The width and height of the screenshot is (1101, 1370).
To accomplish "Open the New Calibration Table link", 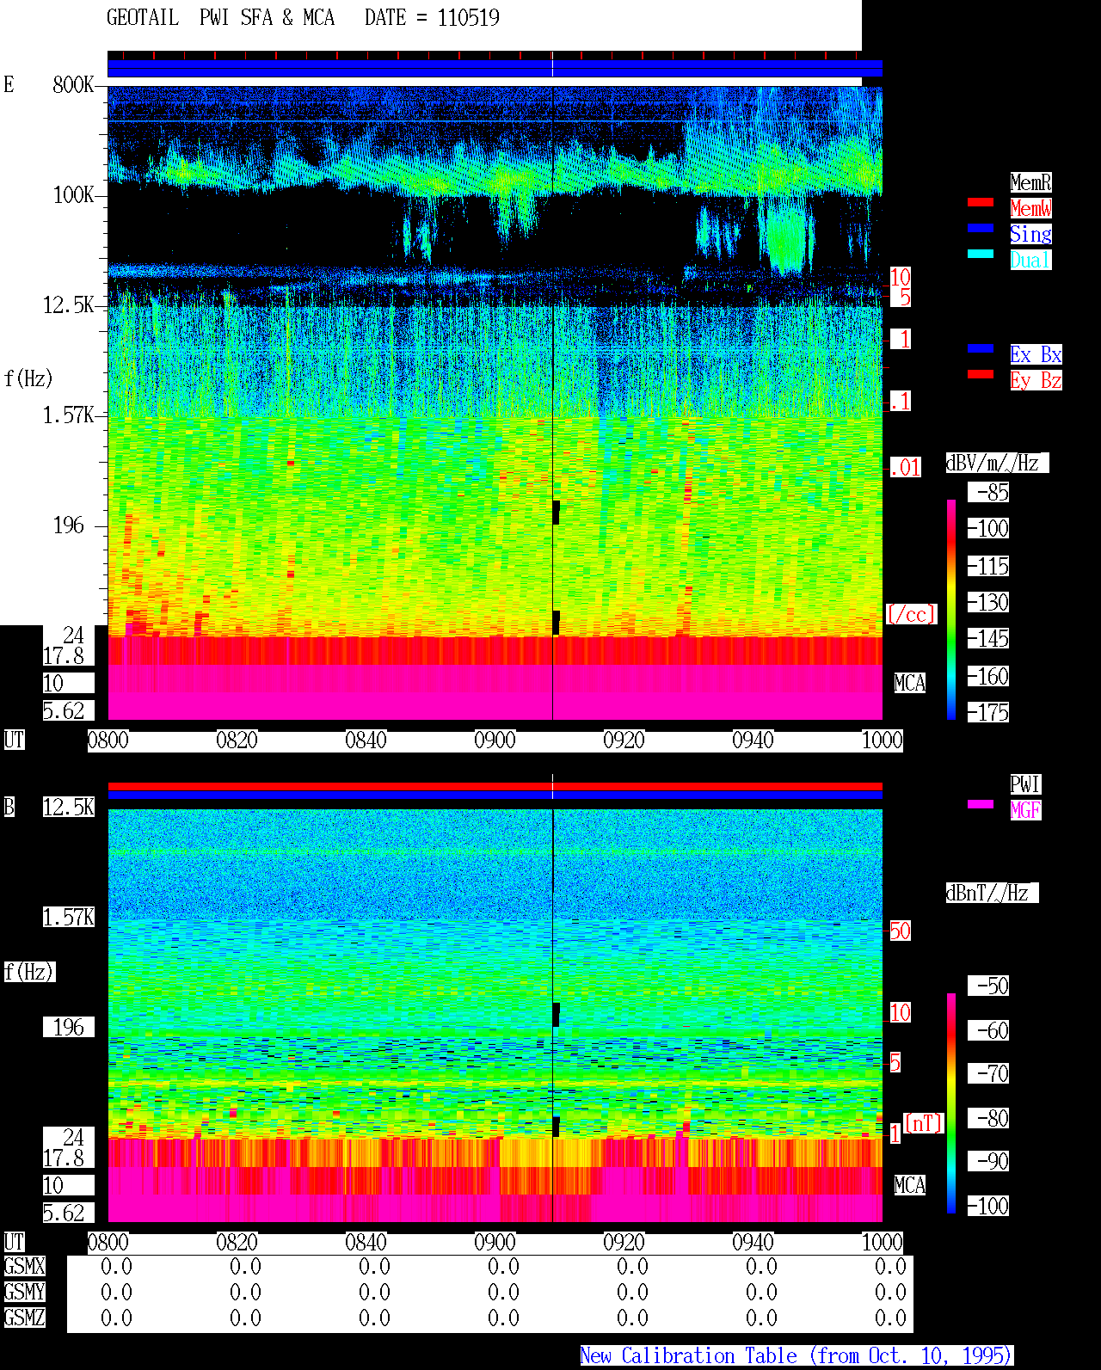I will [797, 1356].
